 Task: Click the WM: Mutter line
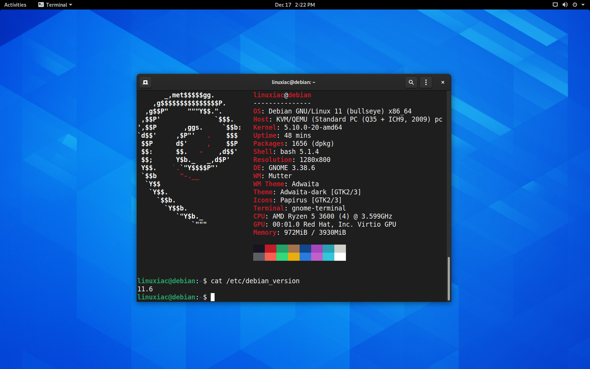[273, 176]
